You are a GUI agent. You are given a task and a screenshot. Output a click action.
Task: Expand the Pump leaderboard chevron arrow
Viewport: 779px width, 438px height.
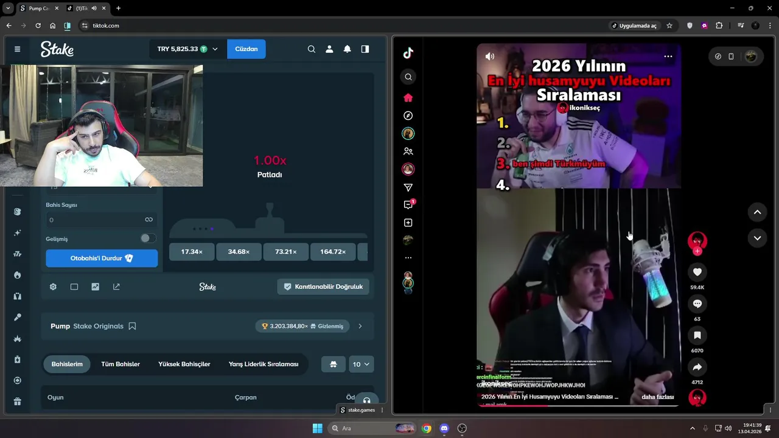360,326
